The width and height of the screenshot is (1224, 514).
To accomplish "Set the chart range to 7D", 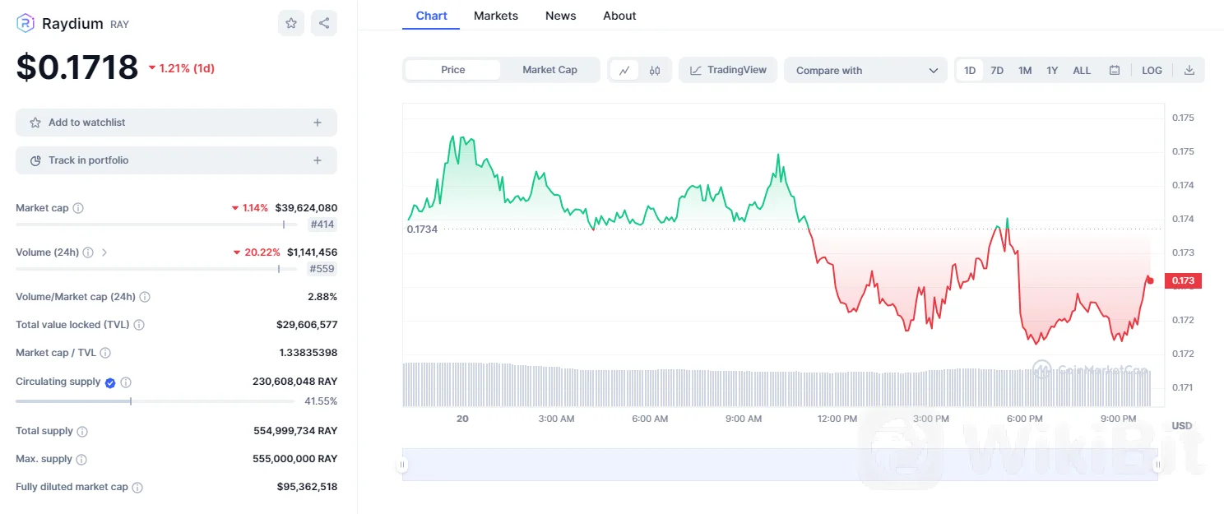I will (997, 70).
